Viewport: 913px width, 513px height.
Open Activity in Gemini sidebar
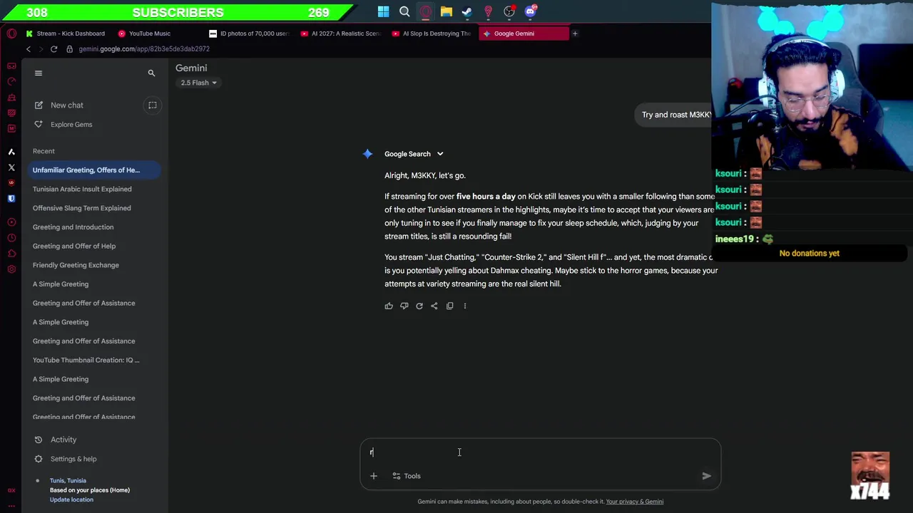(54, 440)
